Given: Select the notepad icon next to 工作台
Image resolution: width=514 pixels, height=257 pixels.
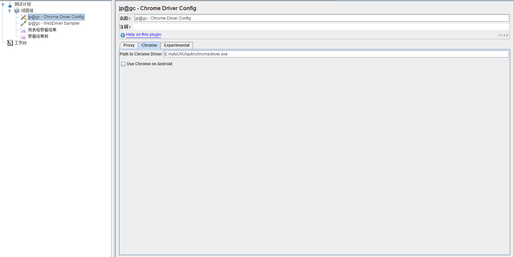Looking at the screenshot, I should pos(9,42).
